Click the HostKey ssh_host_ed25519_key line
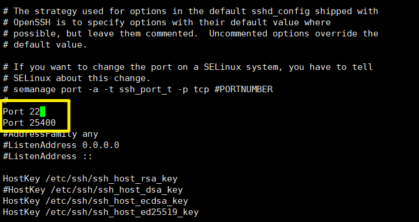 click(x=100, y=212)
